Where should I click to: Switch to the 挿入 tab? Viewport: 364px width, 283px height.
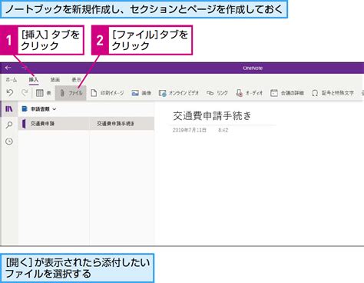tap(34, 80)
